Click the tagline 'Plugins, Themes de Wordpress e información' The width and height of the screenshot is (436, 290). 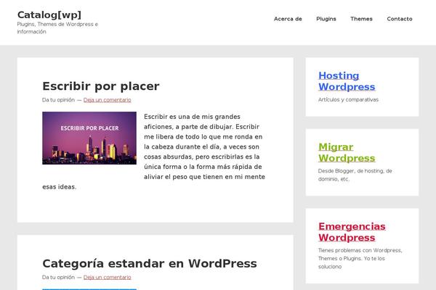click(57, 28)
